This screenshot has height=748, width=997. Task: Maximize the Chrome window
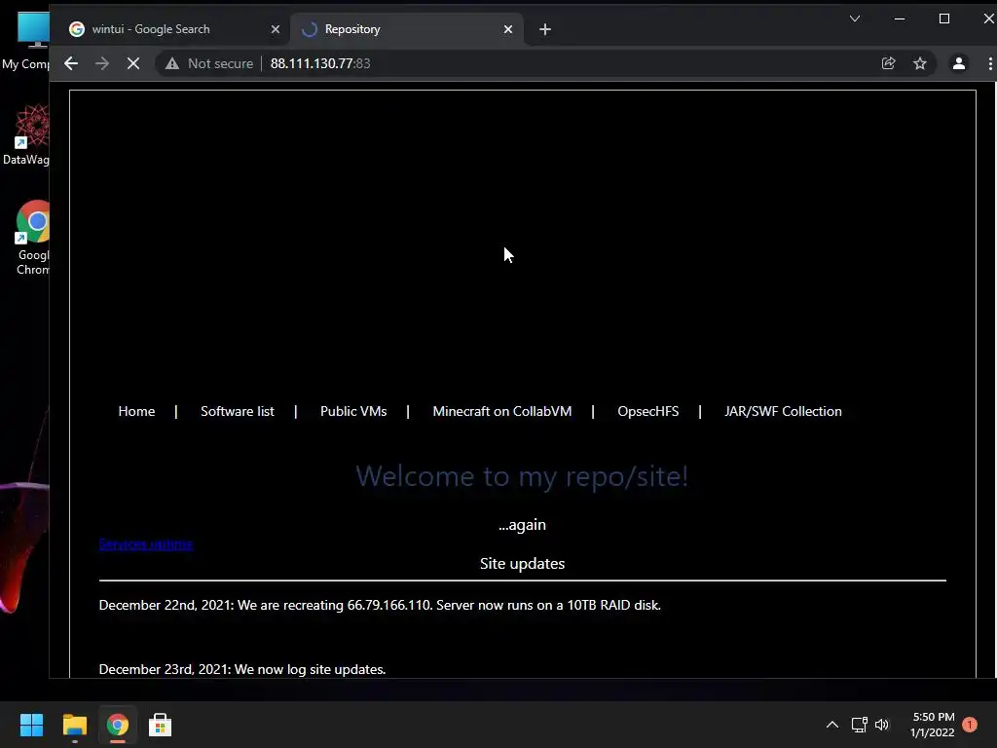[x=944, y=19]
